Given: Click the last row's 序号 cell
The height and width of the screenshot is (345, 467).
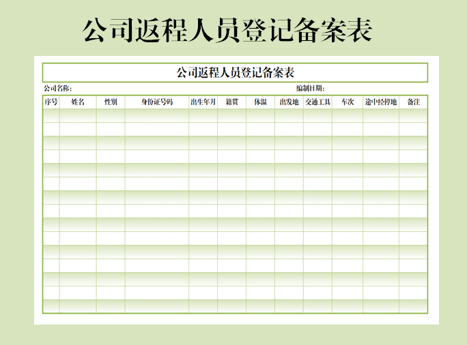Looking at the screenshot, I should coord(51,306).
